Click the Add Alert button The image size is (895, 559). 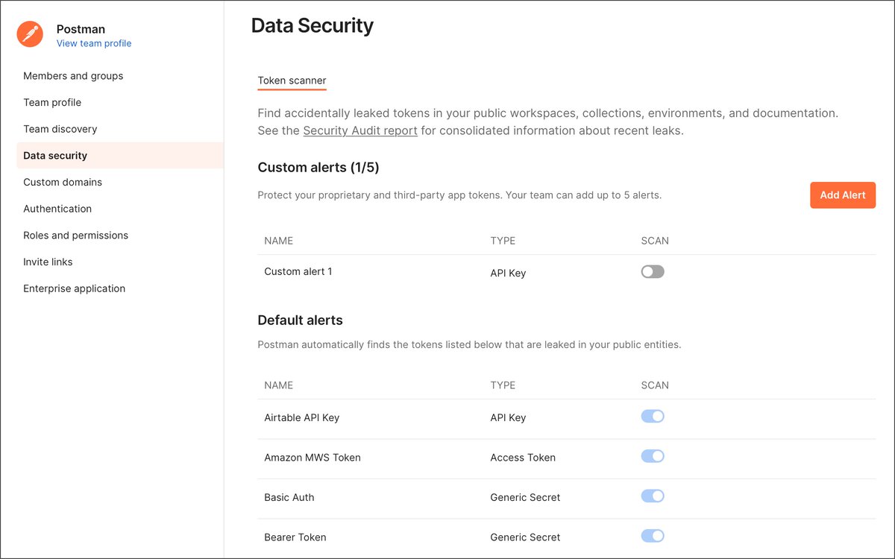click(843, 195)
